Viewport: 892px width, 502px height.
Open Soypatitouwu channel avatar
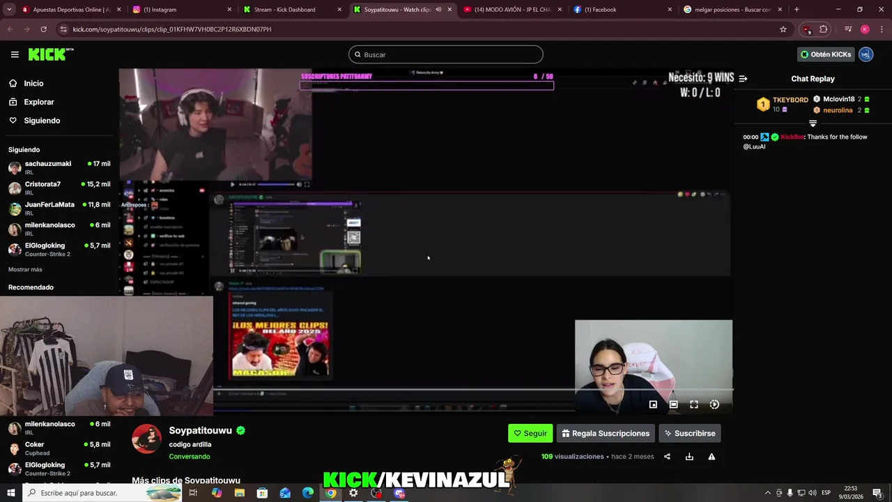(x=147, y=439)
